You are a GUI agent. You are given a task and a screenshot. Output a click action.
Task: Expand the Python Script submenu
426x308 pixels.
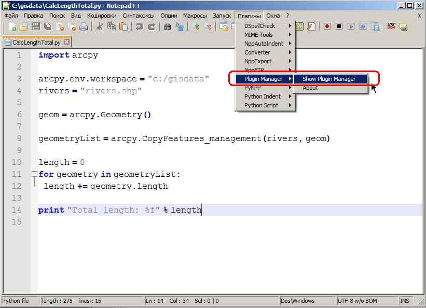[265, 105]
